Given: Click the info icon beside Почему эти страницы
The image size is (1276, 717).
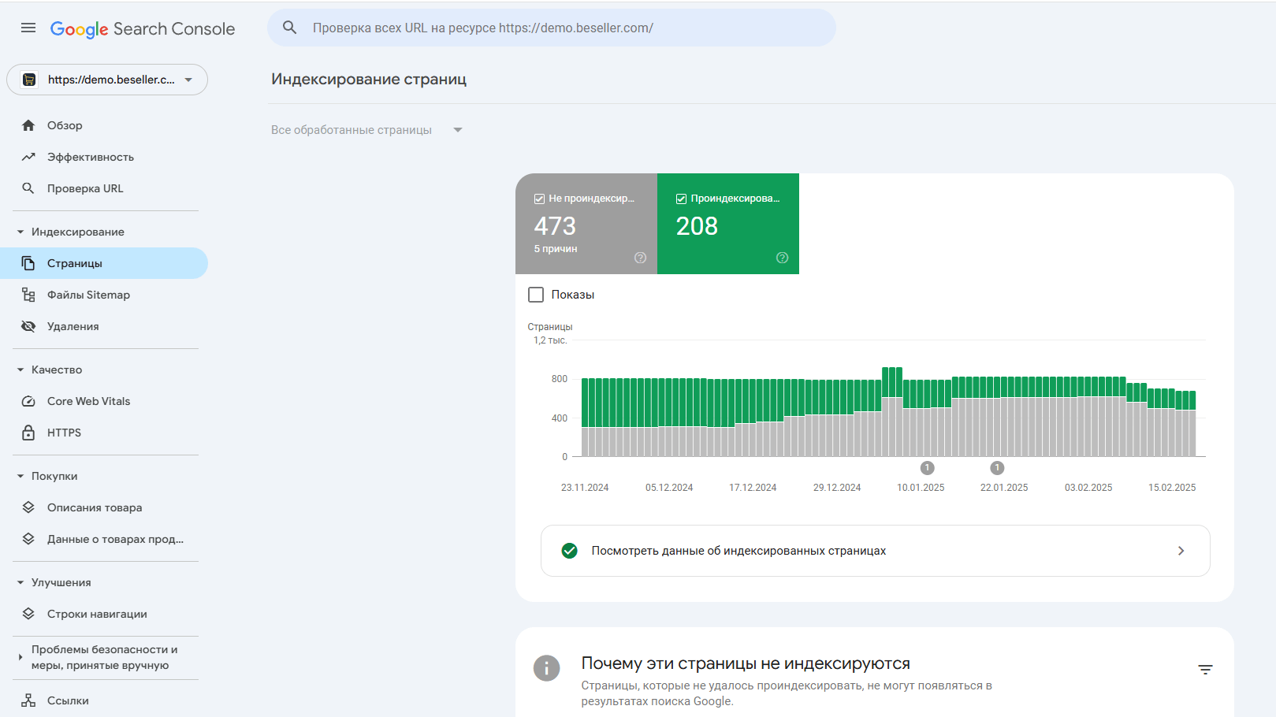Looking at the screenshot, I should [546, 668].
